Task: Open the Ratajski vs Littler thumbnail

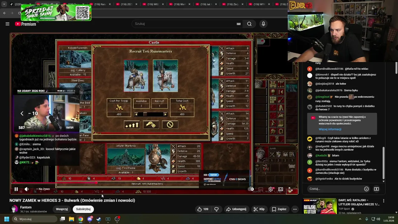Action: [320, 207]
